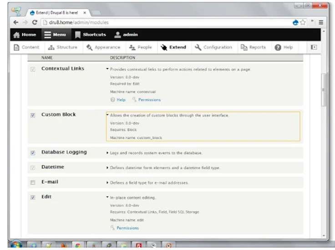Open the Content menu item

(30, 47)
